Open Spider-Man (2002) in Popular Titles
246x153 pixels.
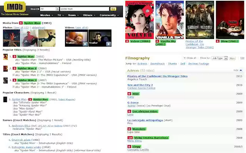pos(26,57)
